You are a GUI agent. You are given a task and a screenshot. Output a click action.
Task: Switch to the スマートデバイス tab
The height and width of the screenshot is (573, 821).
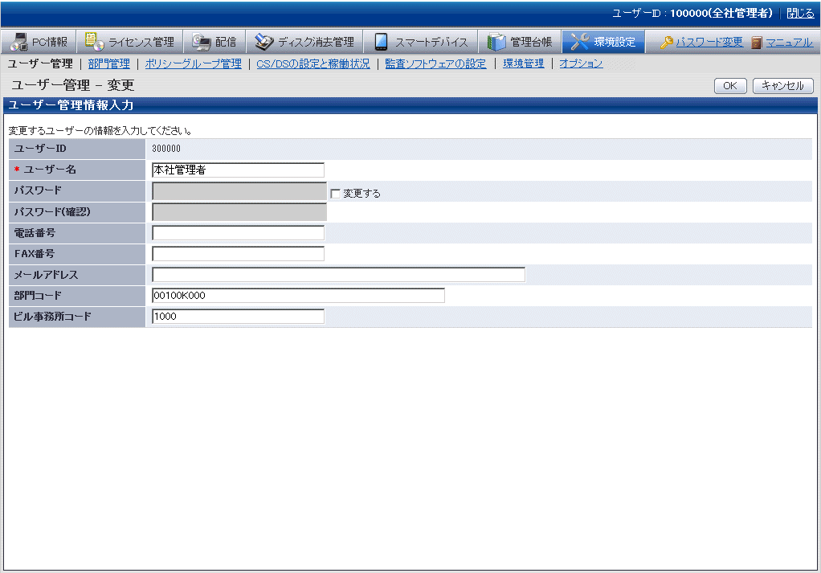pyautogui.click(x=420, y=41)
